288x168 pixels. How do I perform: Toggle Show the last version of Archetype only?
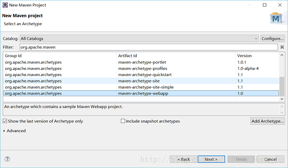tap(5, 121)
